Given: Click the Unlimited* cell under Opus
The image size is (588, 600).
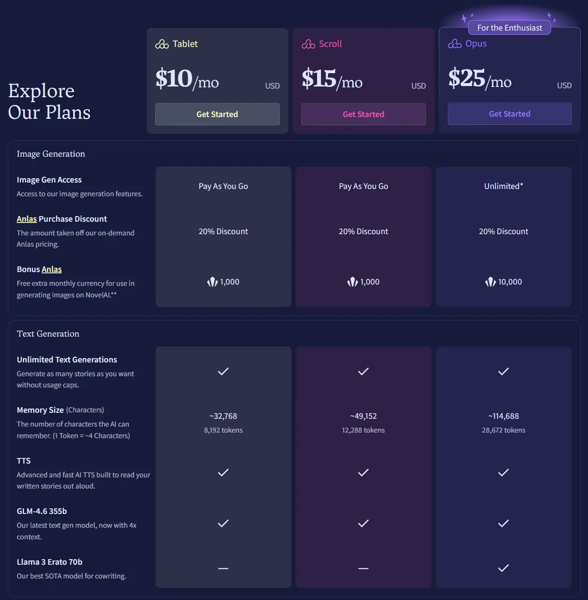Looking at the screenshot, I should click(x=503, y=186).
